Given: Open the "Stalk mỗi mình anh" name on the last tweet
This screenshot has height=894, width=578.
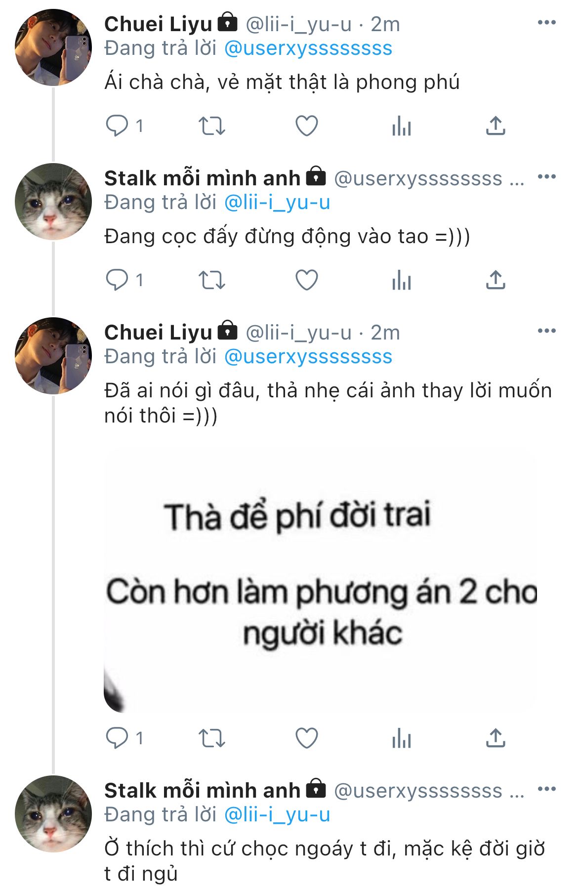Looking at the screenshot, I should click(202, 790).
